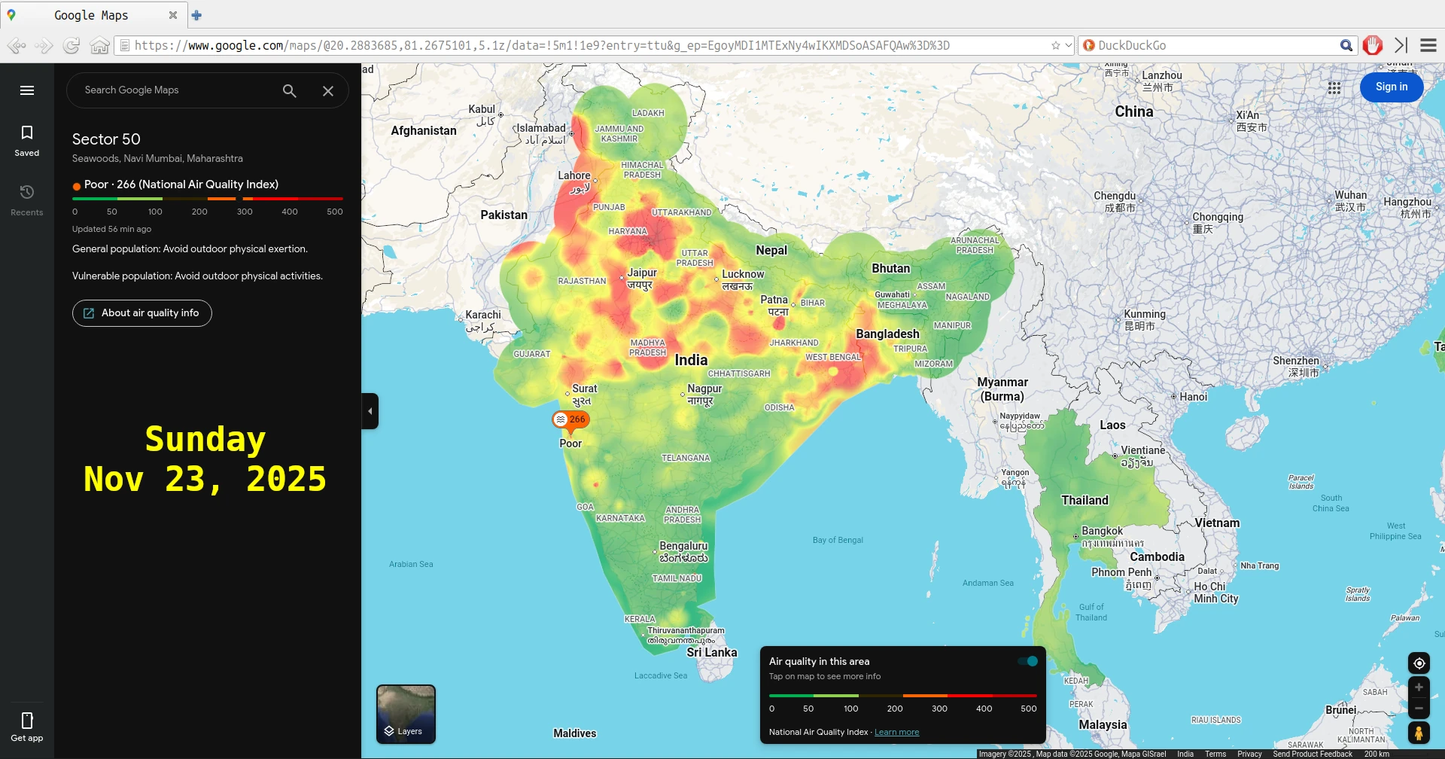Viewport: 1445px width, 759px height.
Task: Click the Sign in button
Action: click(x=1391, y=87)
